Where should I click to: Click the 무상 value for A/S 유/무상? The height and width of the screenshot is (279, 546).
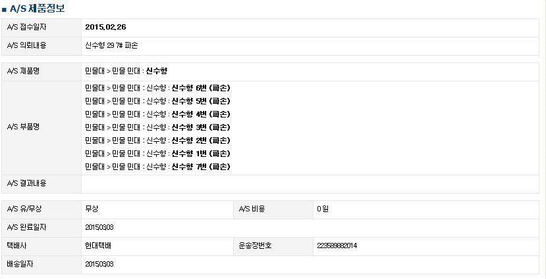pos(92,209)
